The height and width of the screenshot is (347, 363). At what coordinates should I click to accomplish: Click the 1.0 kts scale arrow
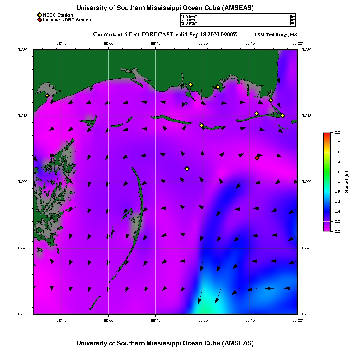(x=278, y=17)
